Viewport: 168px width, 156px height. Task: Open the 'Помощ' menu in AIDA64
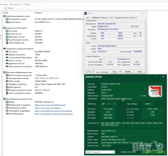pyautogui.click(x=27, y=4)
